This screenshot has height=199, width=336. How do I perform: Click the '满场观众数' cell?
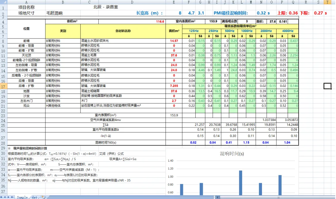229,21
